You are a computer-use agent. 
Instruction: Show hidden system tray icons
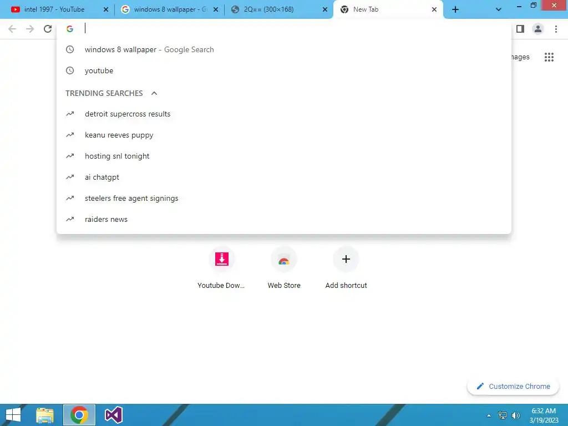[x=489, y=415]
